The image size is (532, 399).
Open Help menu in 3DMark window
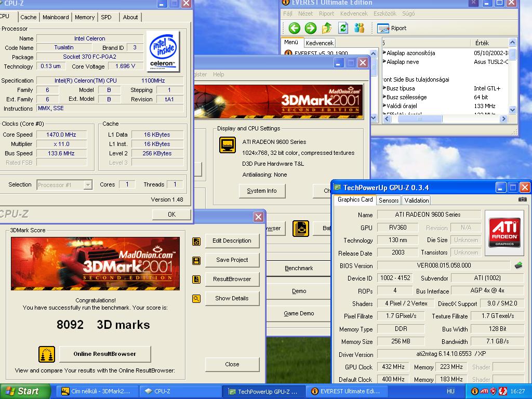(219, 74)
